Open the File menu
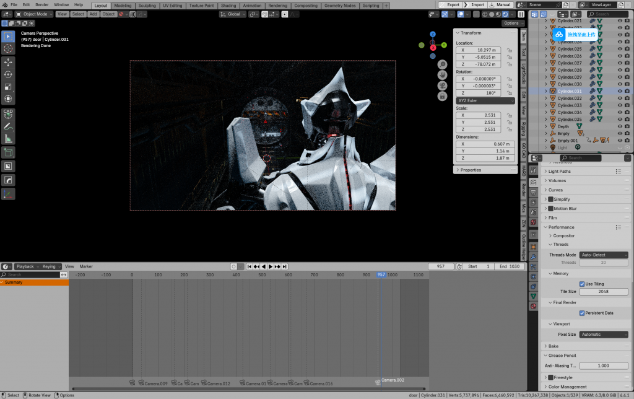This screenshot has height=399, width=634. pyautogui.click(x=14, y=5)
